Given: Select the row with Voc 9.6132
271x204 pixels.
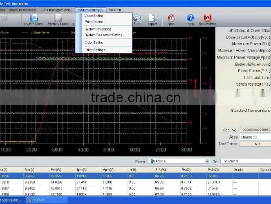Looking at the screenshot, I should 135,194.
